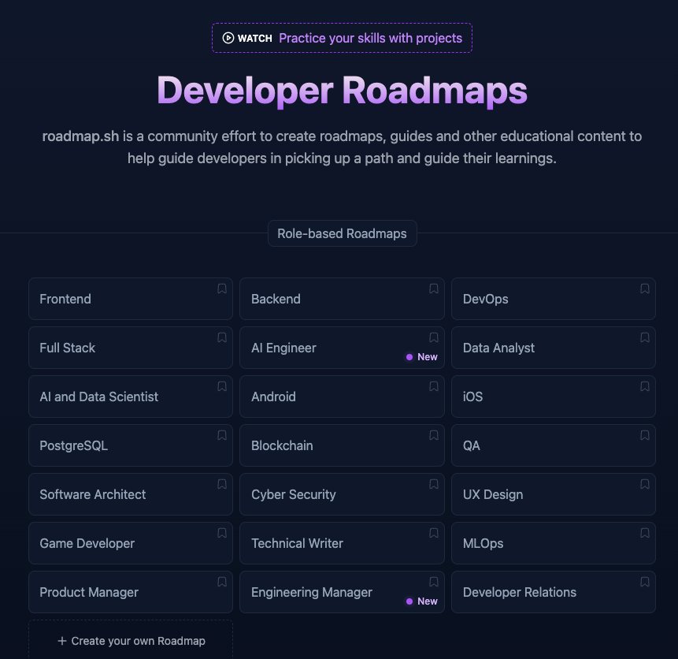
Task: Bookmark the QA roadmap
Action: (x=645, y=436)
